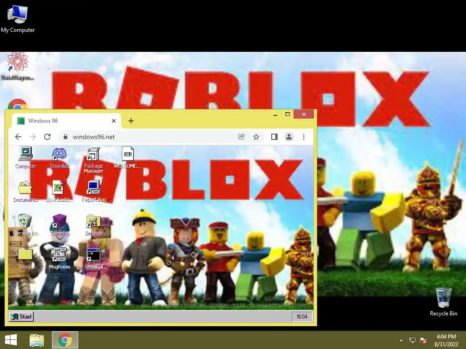Image resolution: width=466 pixels, height=349 pixels.
Task: Open the Windows 96 Settings icon
Action: (94, 225)
